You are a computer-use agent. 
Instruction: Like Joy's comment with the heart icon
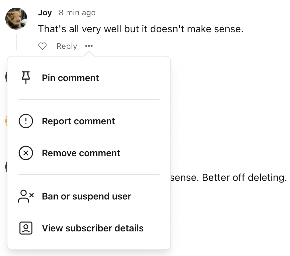(x=42, y=46)
